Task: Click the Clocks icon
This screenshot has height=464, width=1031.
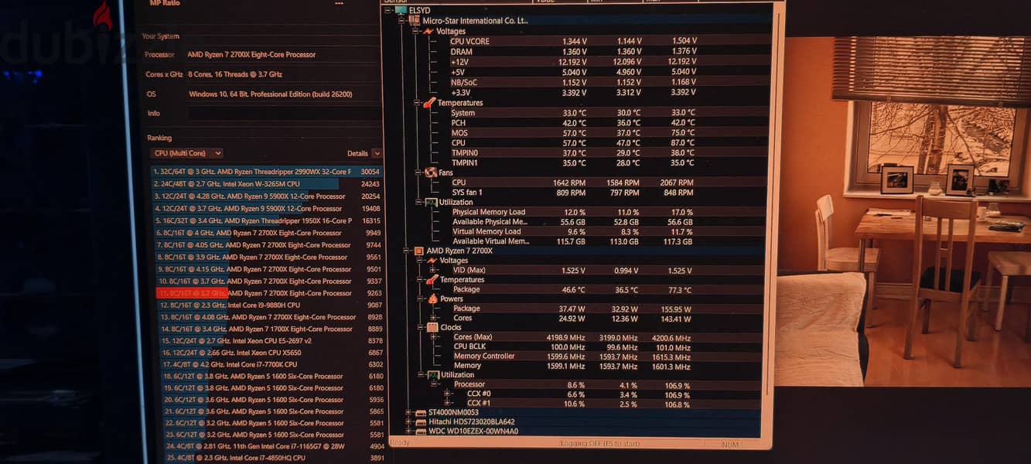Action: point(432,327)
